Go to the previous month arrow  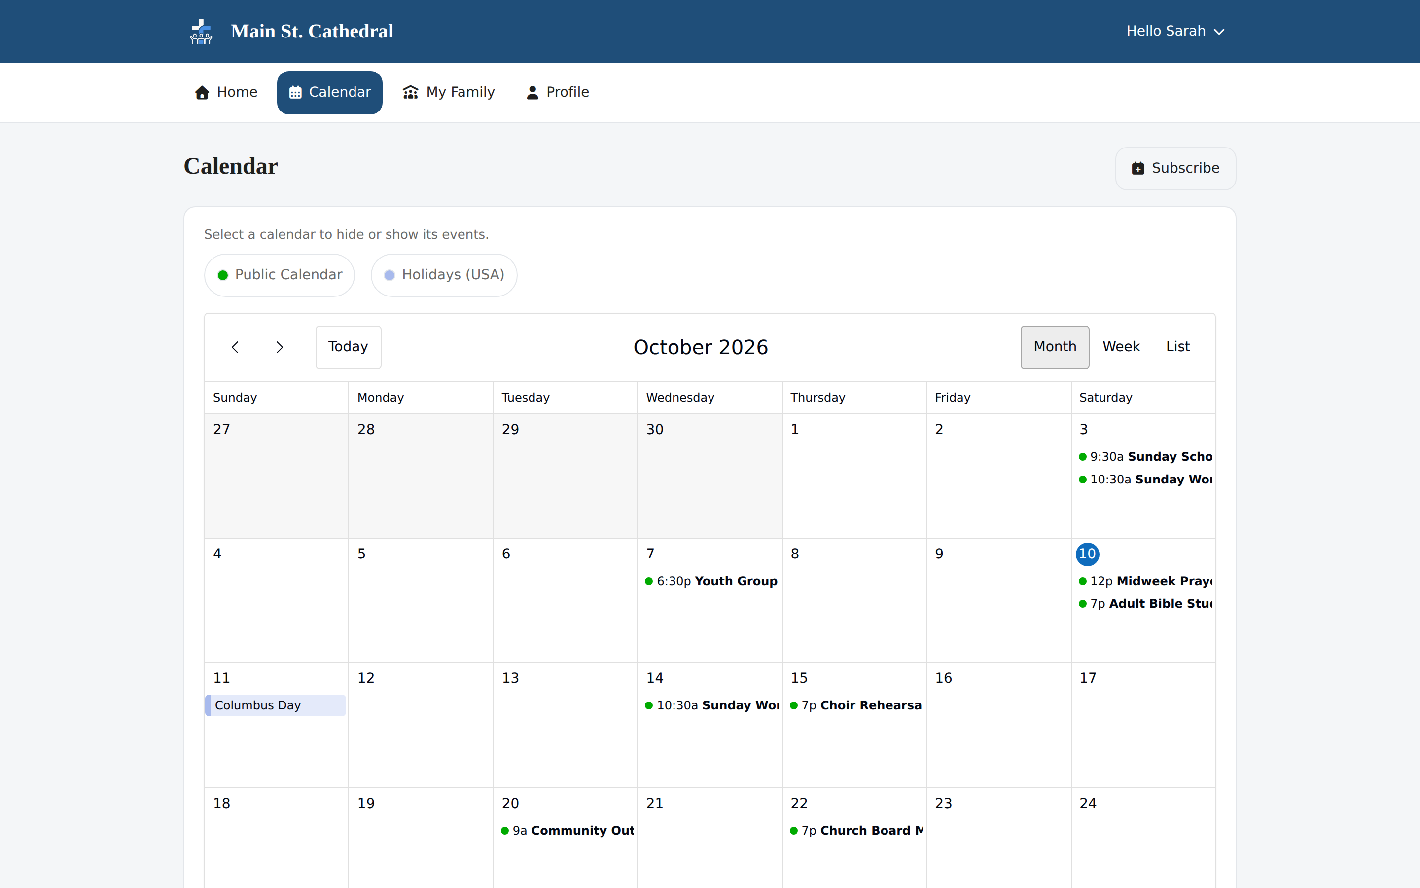235,347
